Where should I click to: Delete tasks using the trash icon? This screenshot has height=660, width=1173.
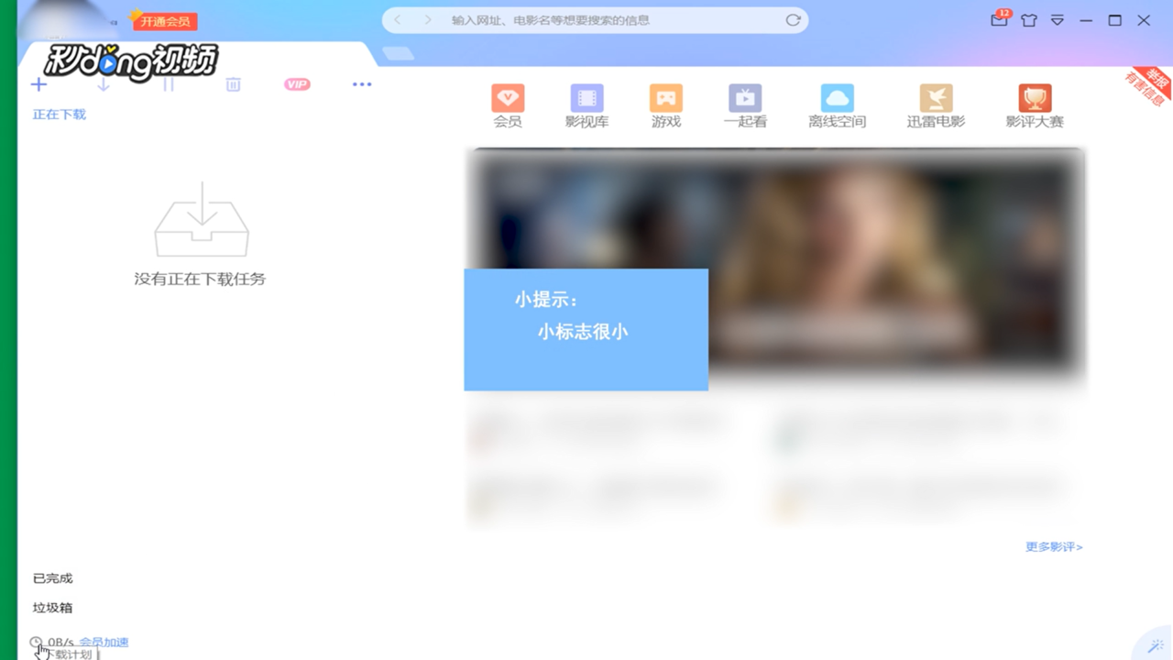tap(233, 84)
